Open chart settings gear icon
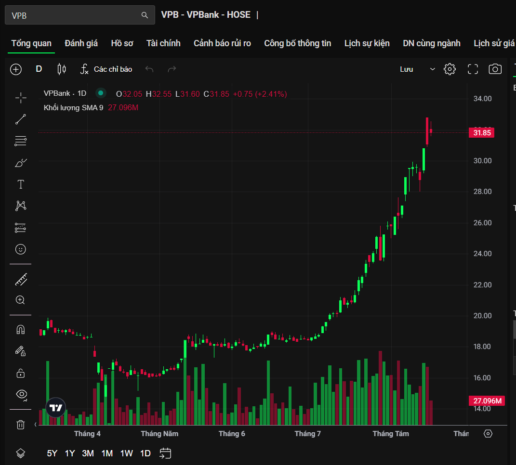Screen dimensions: 516x465 click(x=450, y=69)
